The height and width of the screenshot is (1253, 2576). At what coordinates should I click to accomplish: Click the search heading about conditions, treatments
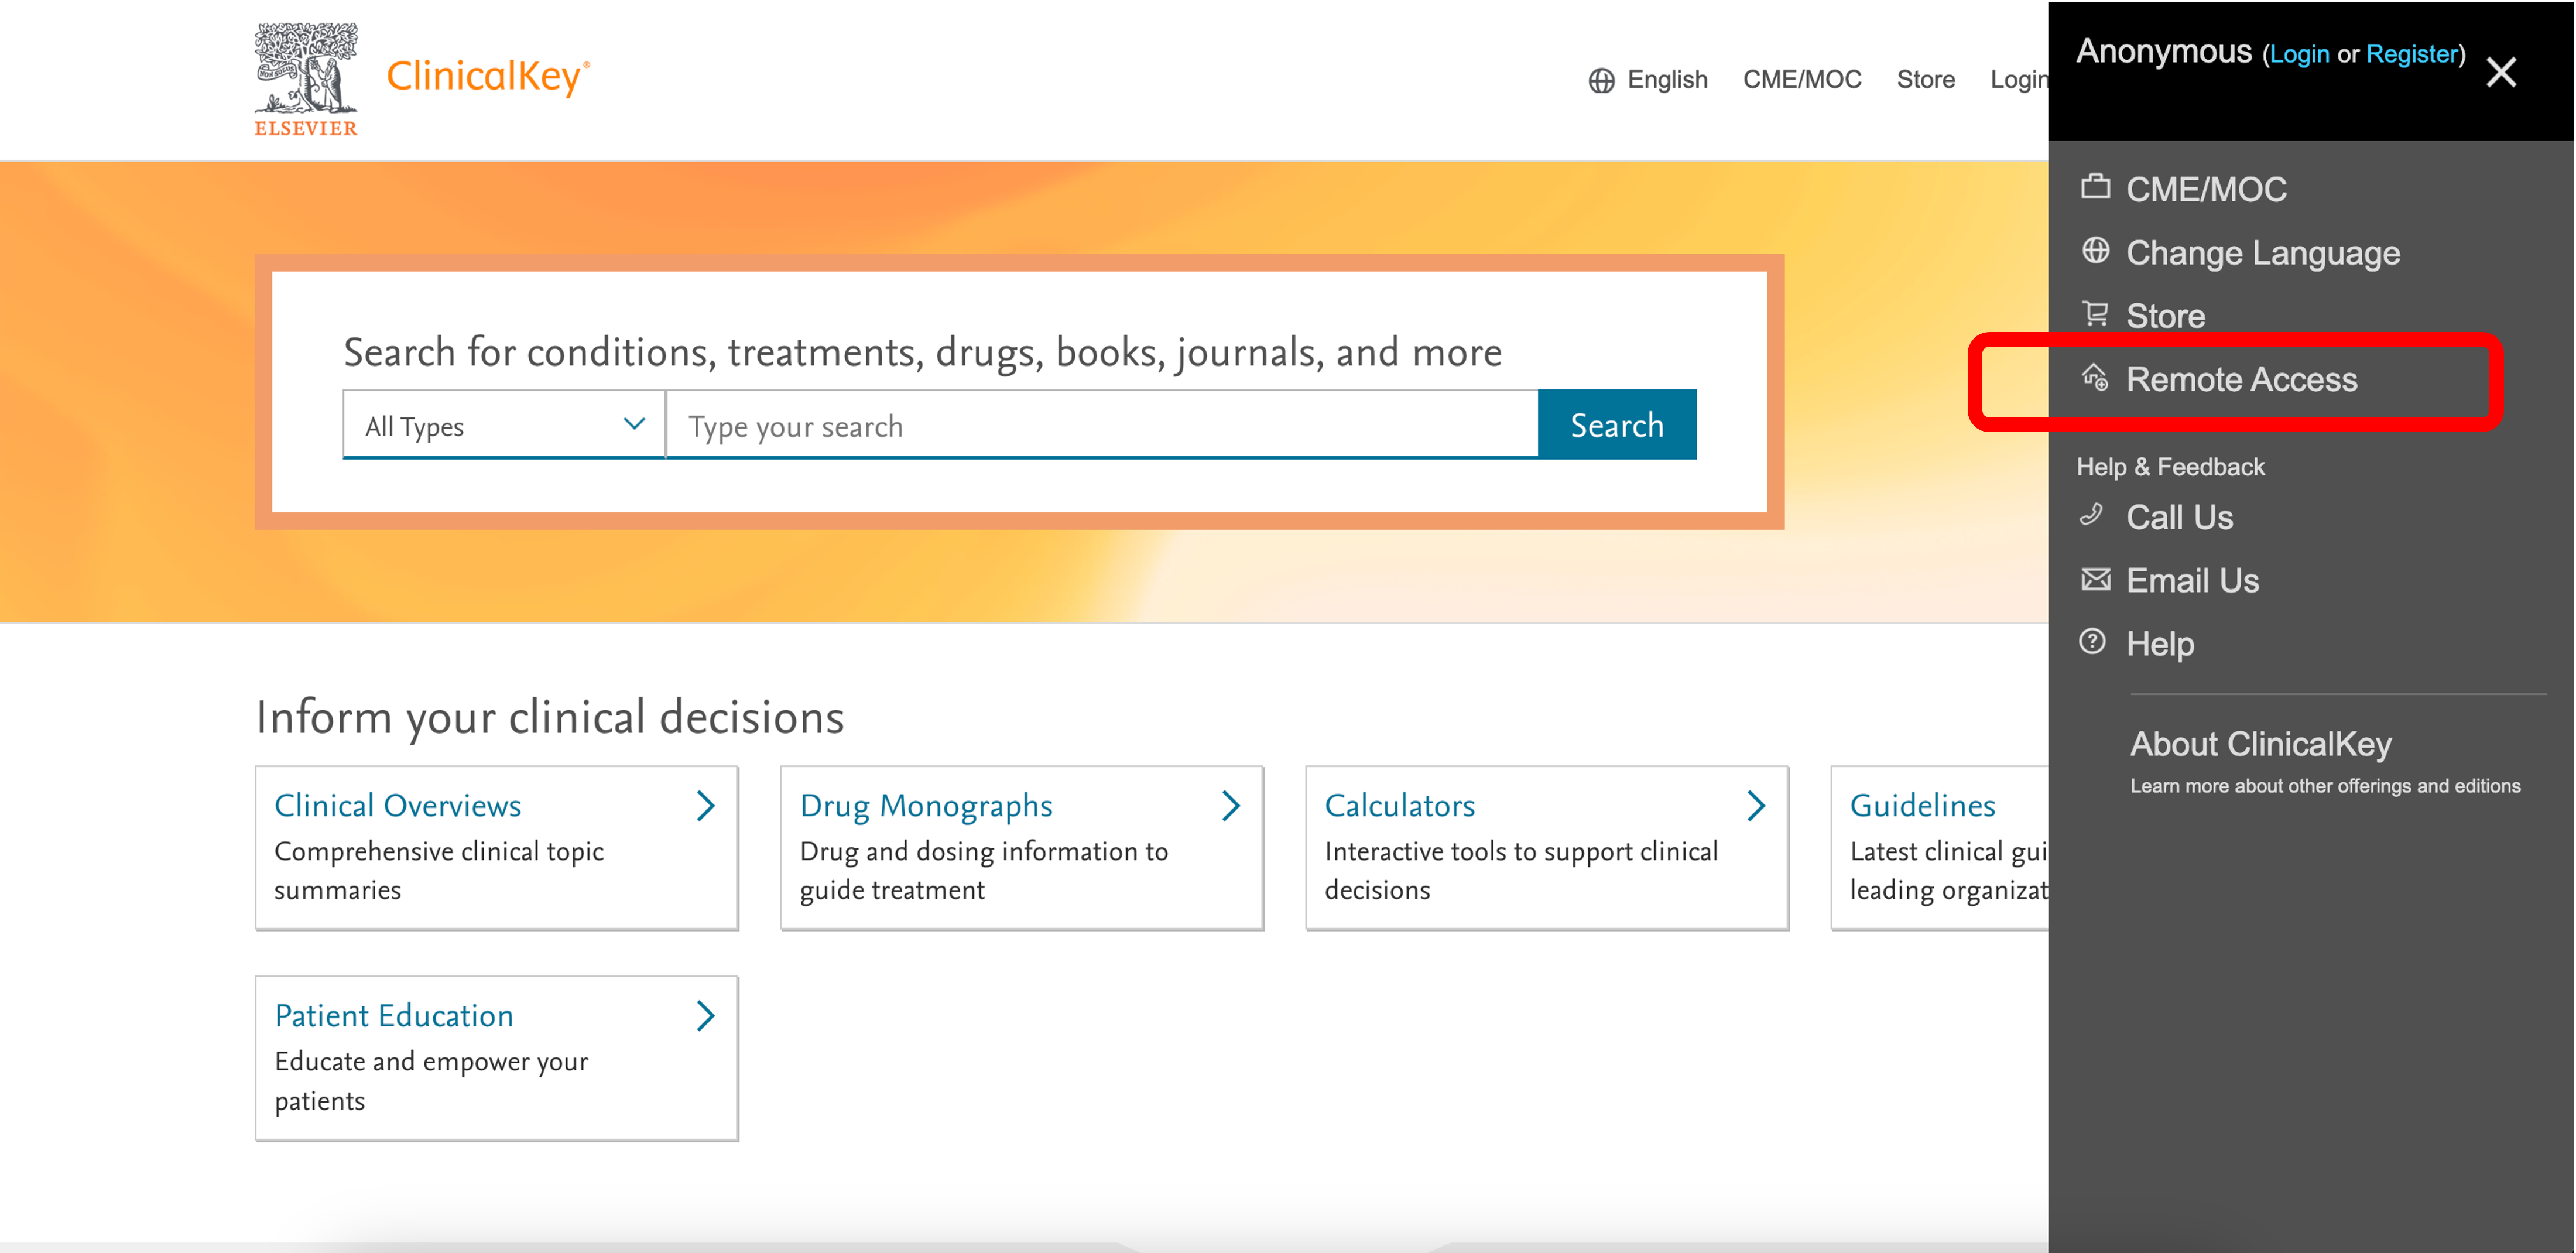(922, 352)
